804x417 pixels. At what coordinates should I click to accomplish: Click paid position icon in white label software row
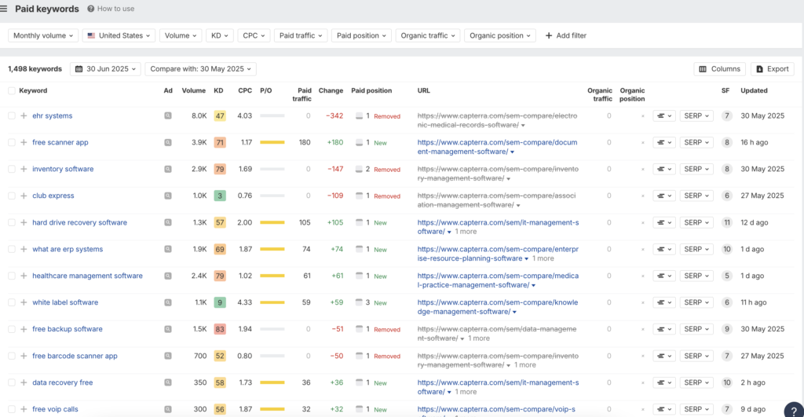coord(359,302)
